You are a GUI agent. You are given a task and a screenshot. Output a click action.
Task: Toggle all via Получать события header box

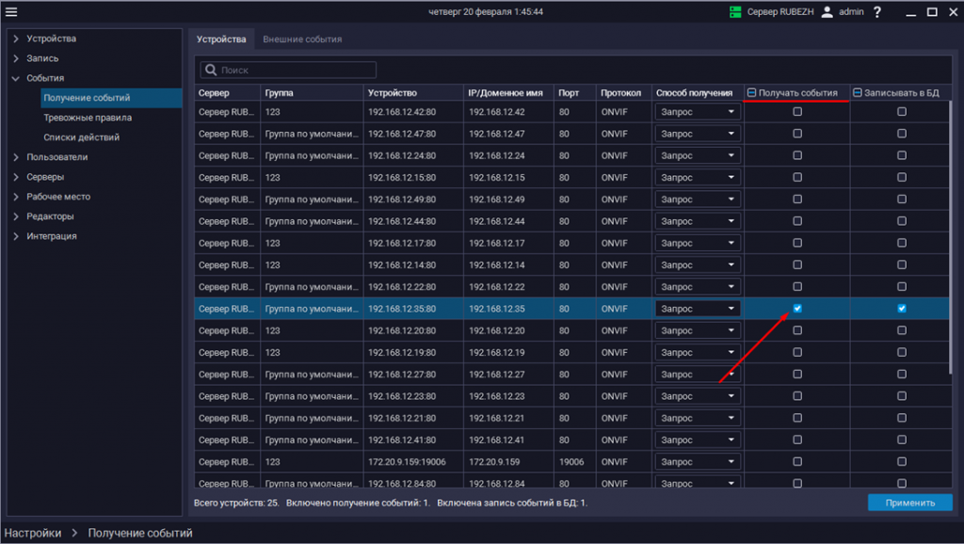[x=752, y=93]
